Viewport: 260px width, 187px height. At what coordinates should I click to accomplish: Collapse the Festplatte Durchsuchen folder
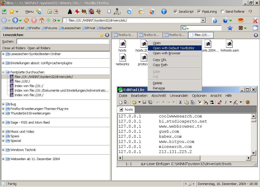(x=3, y=72)
